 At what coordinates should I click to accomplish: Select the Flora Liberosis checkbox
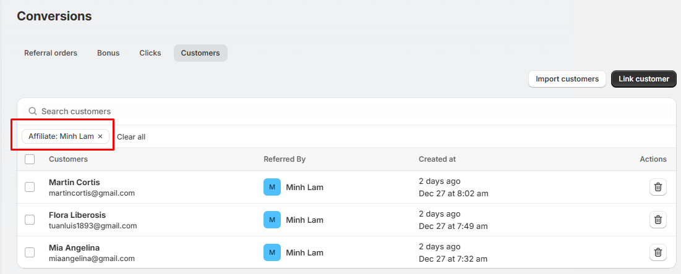point(30,220)
